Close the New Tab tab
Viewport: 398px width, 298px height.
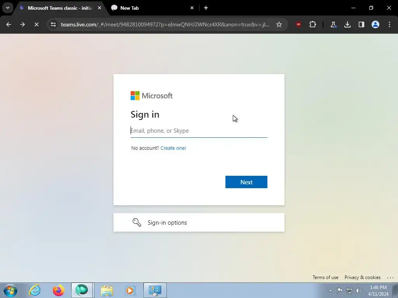pos(192,8)
